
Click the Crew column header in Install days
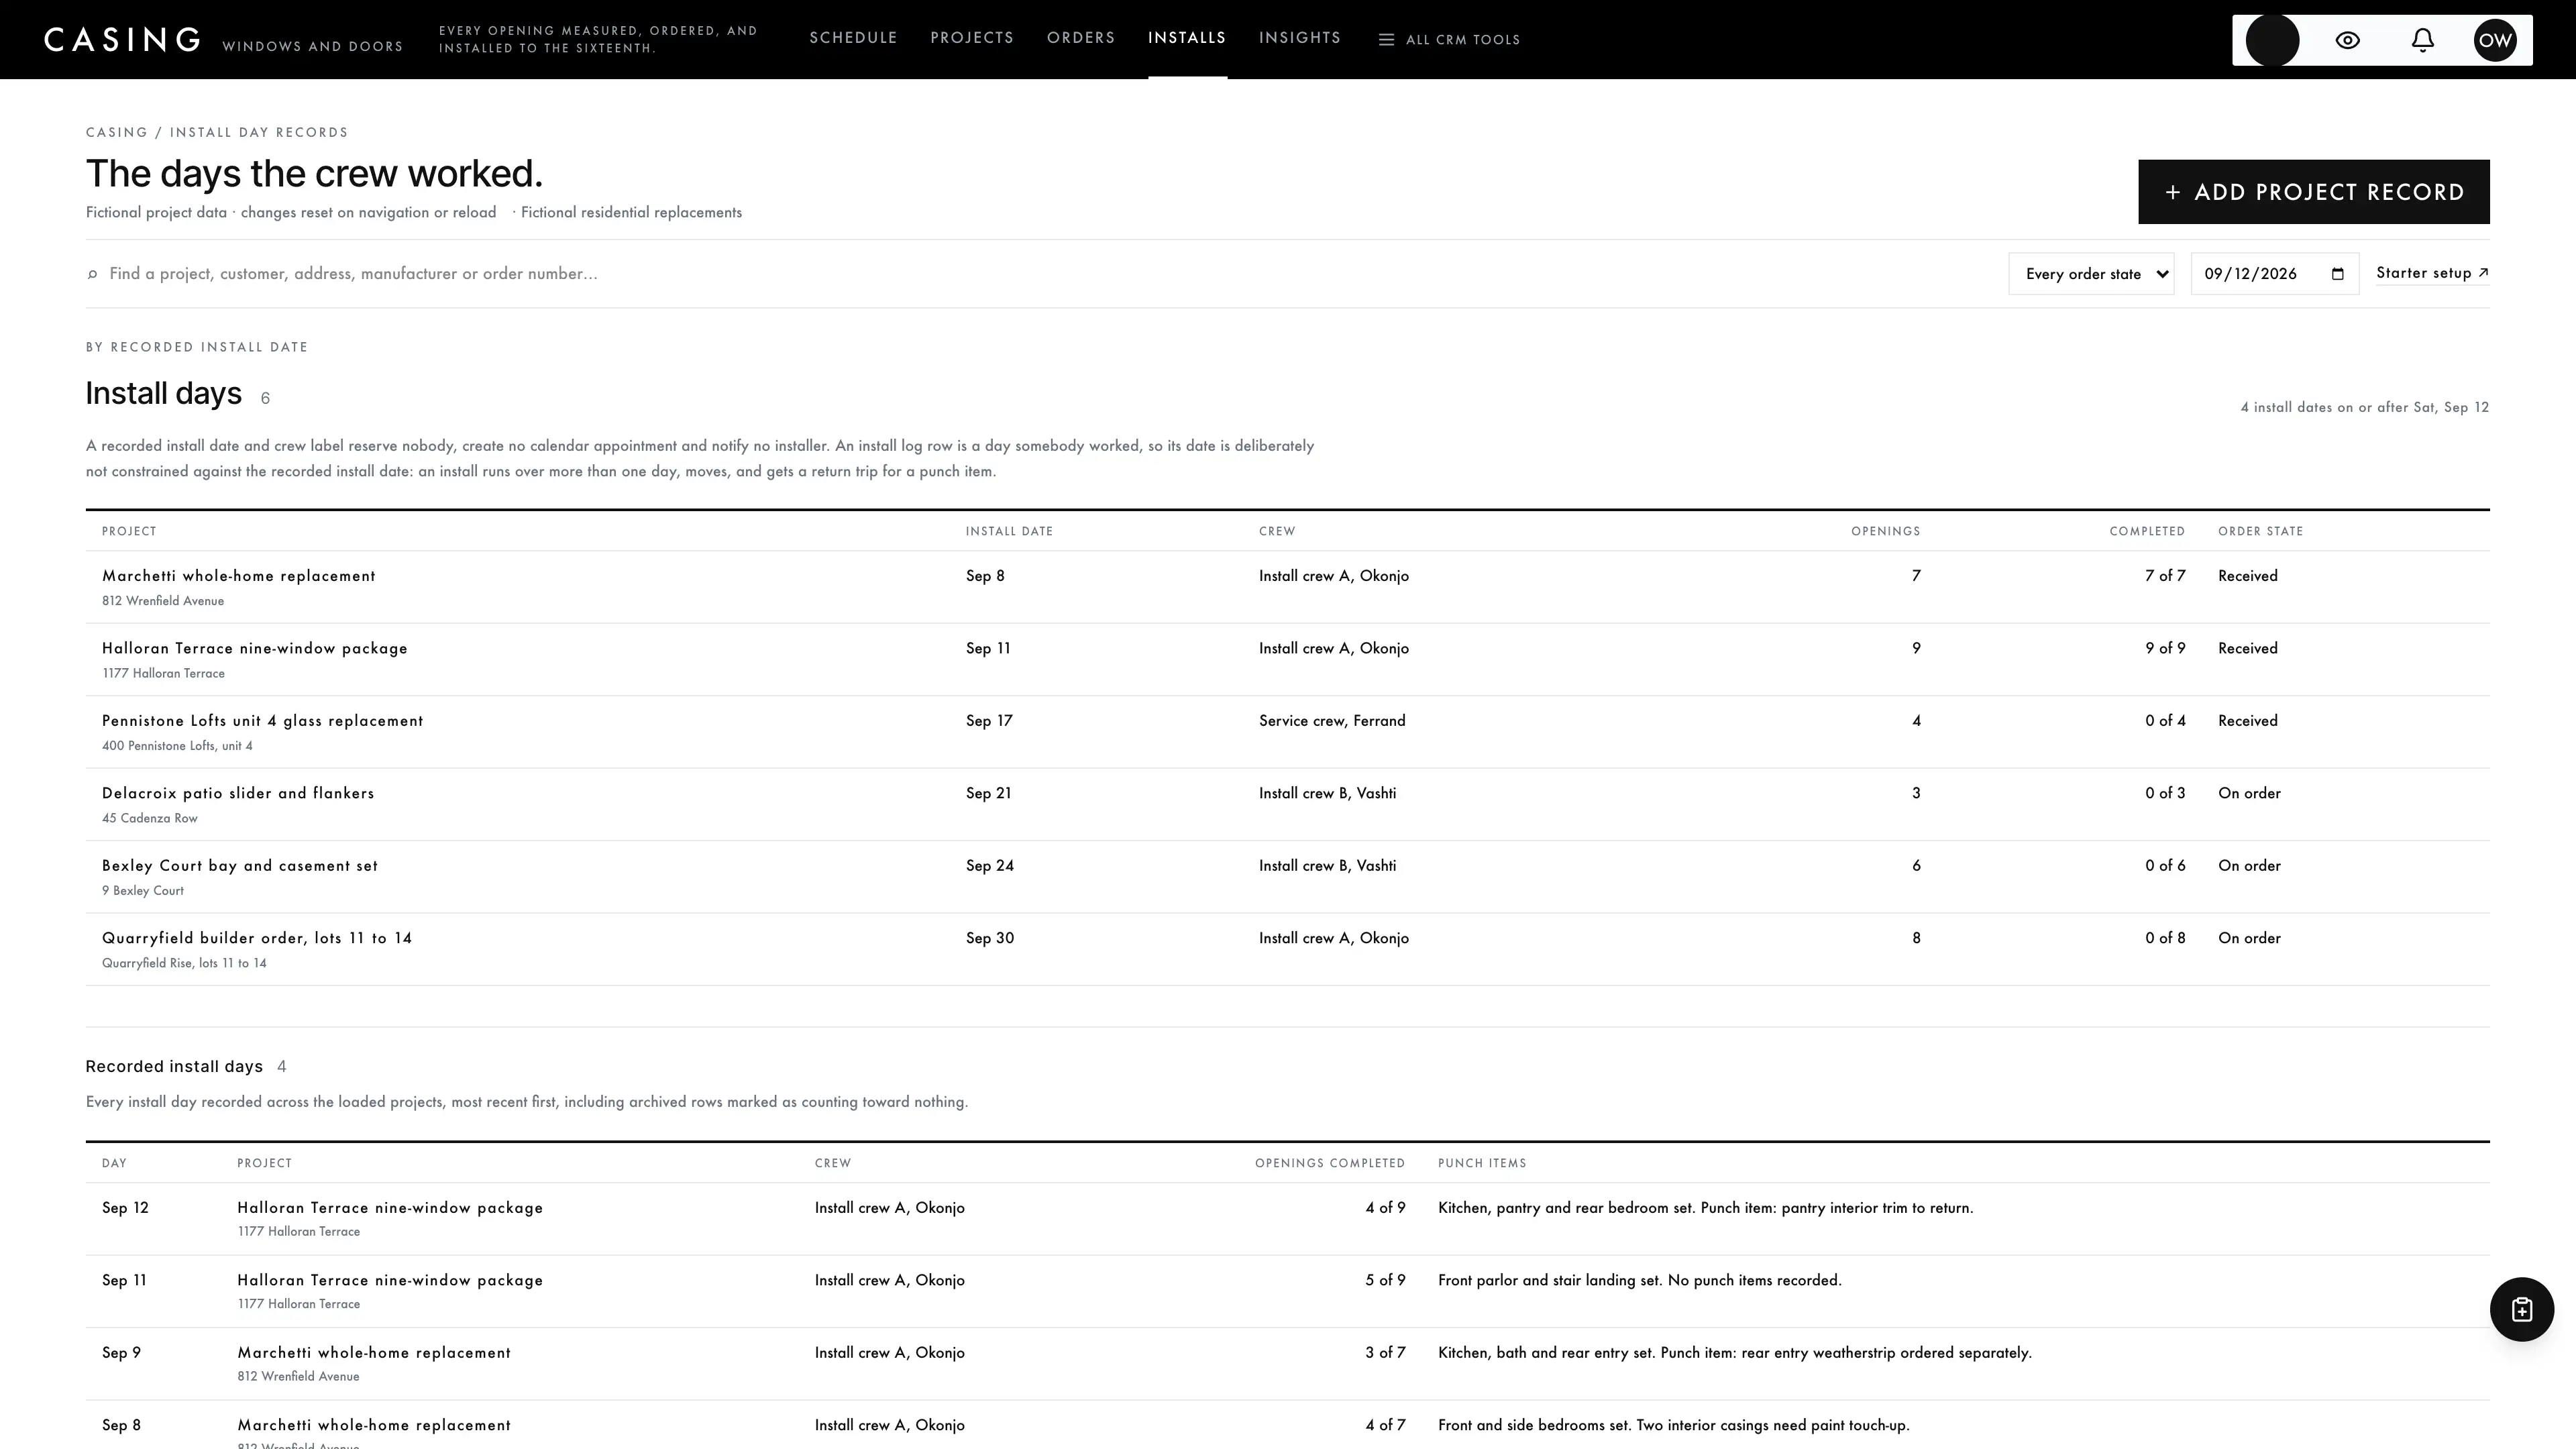coord(1277,531)
